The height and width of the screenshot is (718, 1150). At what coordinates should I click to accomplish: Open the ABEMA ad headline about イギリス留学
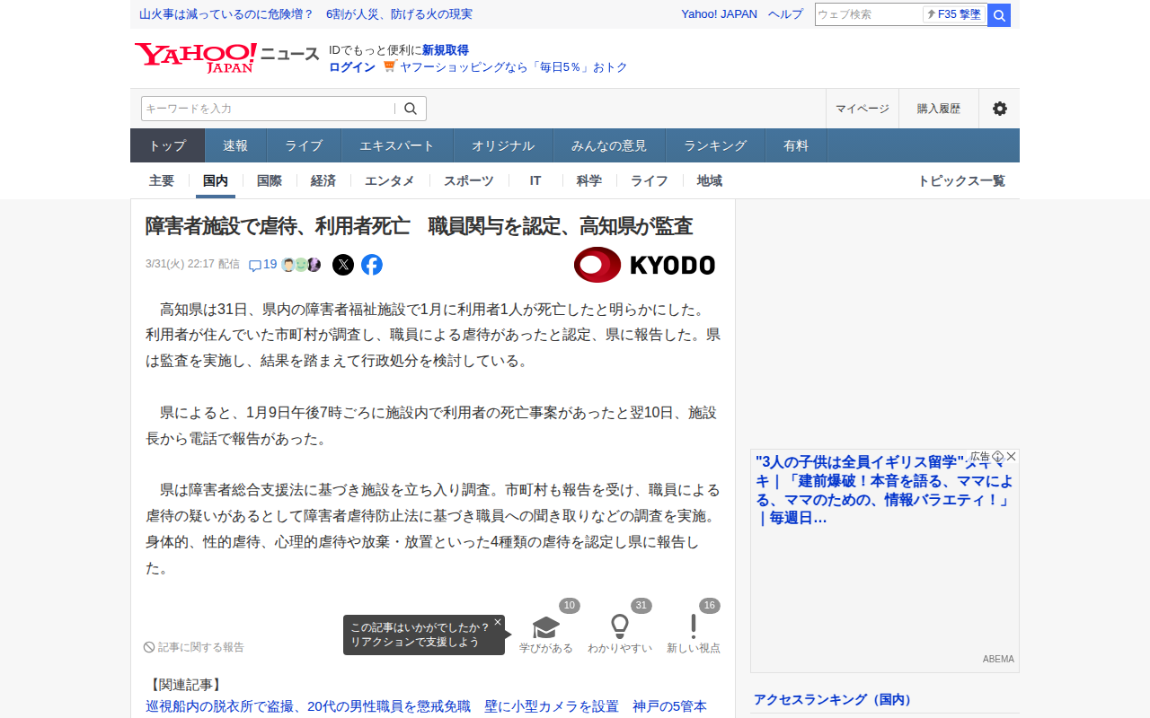tap(884, 490)
